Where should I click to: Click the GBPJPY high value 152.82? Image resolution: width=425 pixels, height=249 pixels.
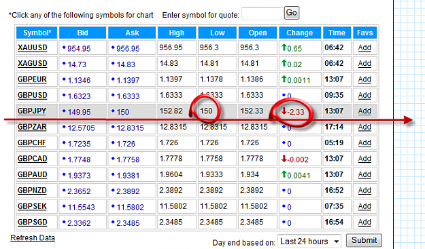(x=171, y=111)
